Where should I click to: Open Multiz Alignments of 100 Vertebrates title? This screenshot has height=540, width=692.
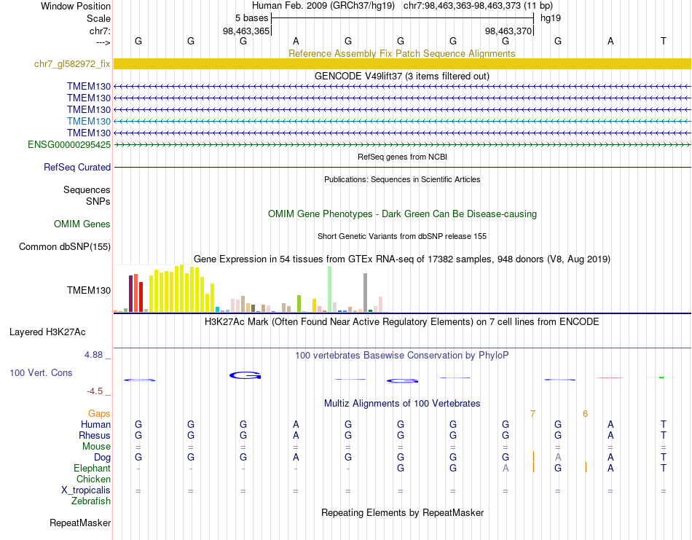click(402, 403)
